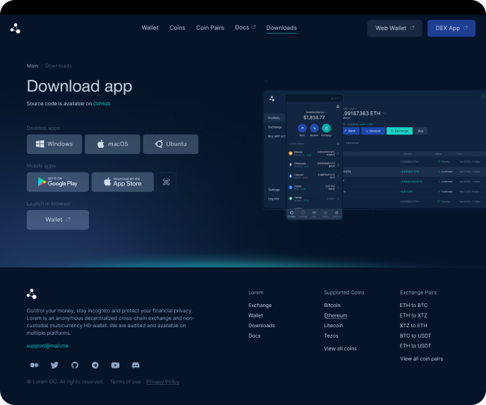Viewport: 486px width, 405px height.
Task: Click the site logo in header
Action: pos(15,28)
